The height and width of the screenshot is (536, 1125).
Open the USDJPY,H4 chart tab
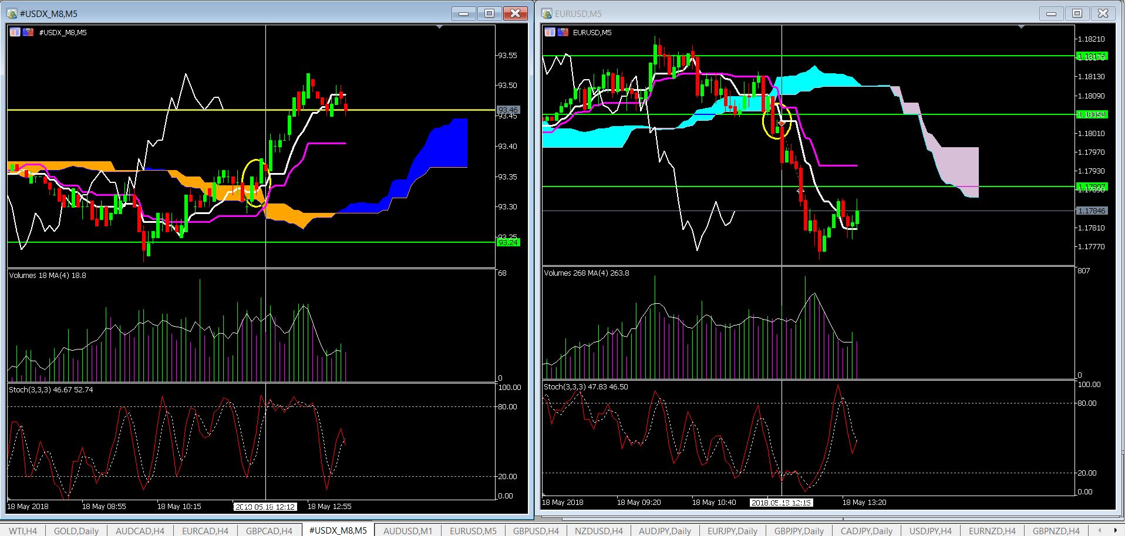point(931,530)
